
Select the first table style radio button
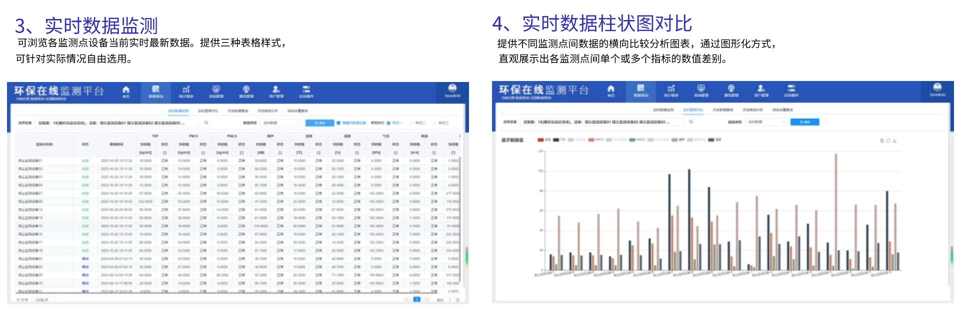point(388,122)
